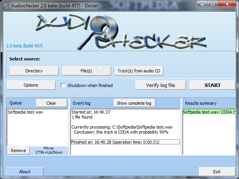Select the 'Finished at: 16:40.28' log line
Viewport: 239px width, 179px height.
coord(125,142)
